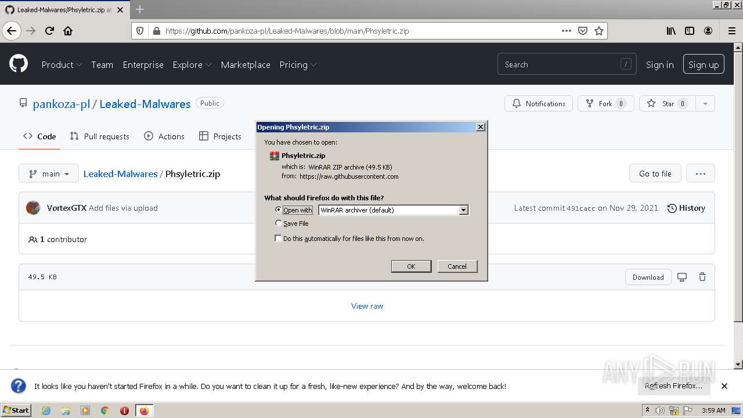Expand the Pricing menu in GitHub header

coord(298,64)
